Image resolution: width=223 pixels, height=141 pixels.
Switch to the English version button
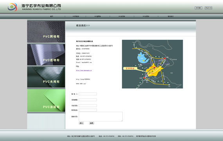(x=209, y=8)
